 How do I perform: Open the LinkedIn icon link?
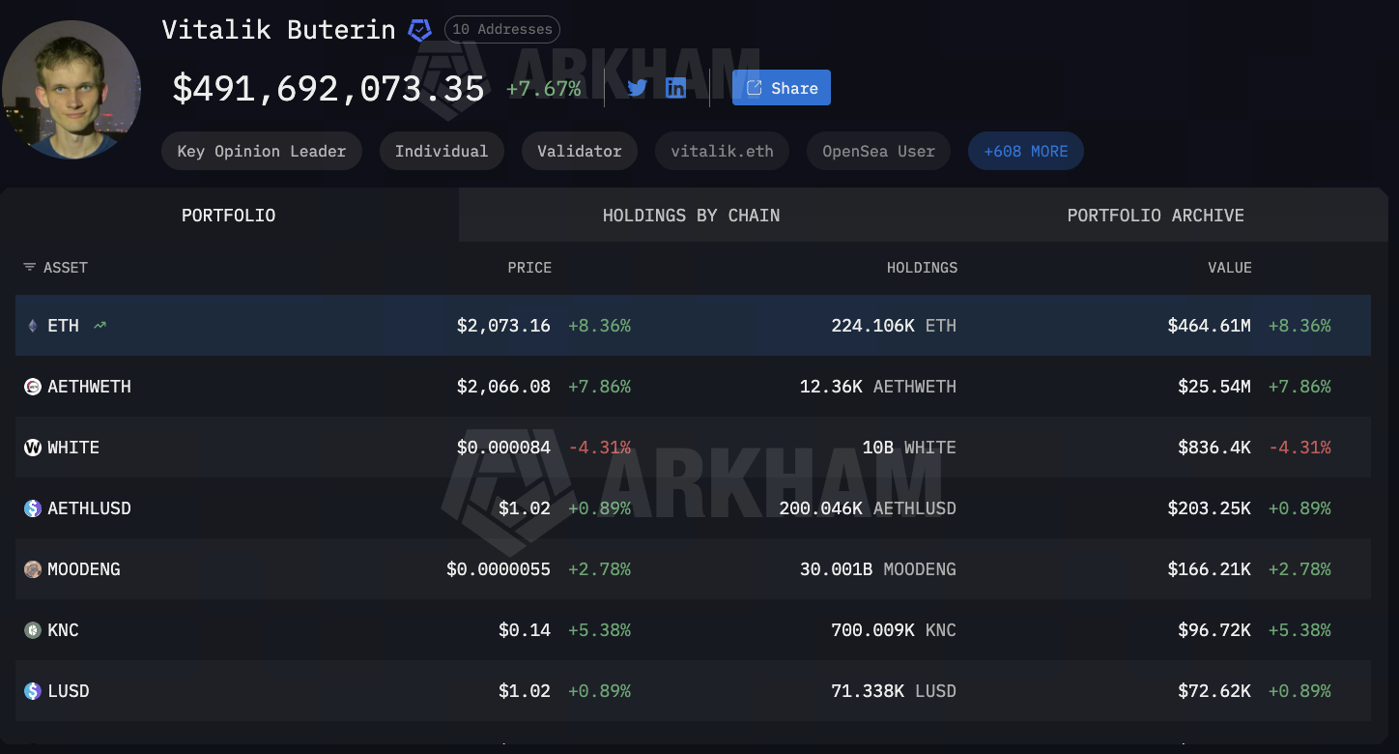tap(675, 88)
